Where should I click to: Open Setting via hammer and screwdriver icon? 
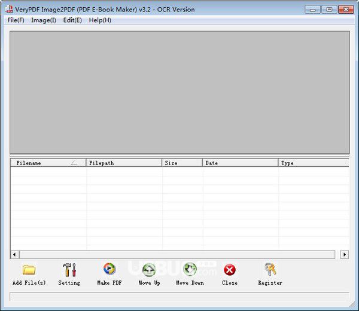69,270
